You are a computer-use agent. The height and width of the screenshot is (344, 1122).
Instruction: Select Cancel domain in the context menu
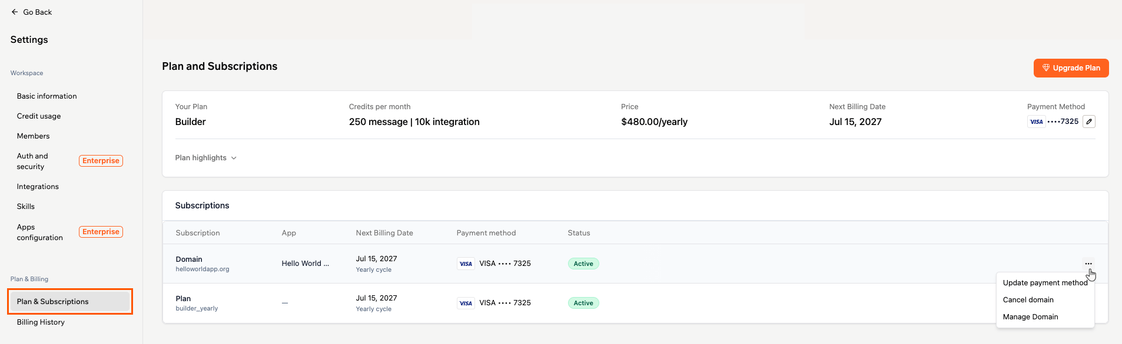tap(1028, 300)
